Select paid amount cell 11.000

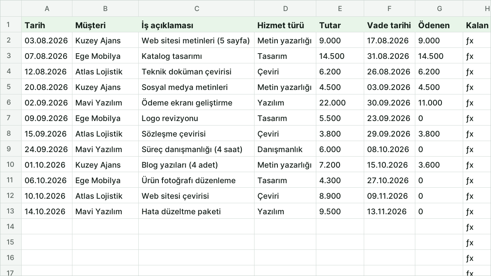click(x=439, y=103)
